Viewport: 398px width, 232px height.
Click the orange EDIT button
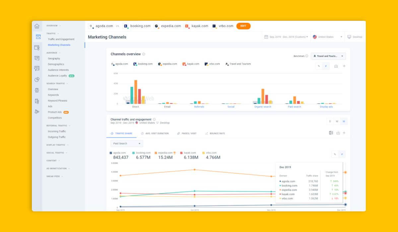click(243, 26)
